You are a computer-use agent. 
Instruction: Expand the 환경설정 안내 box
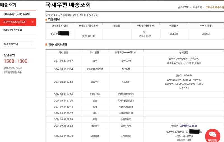coord(11,44)
